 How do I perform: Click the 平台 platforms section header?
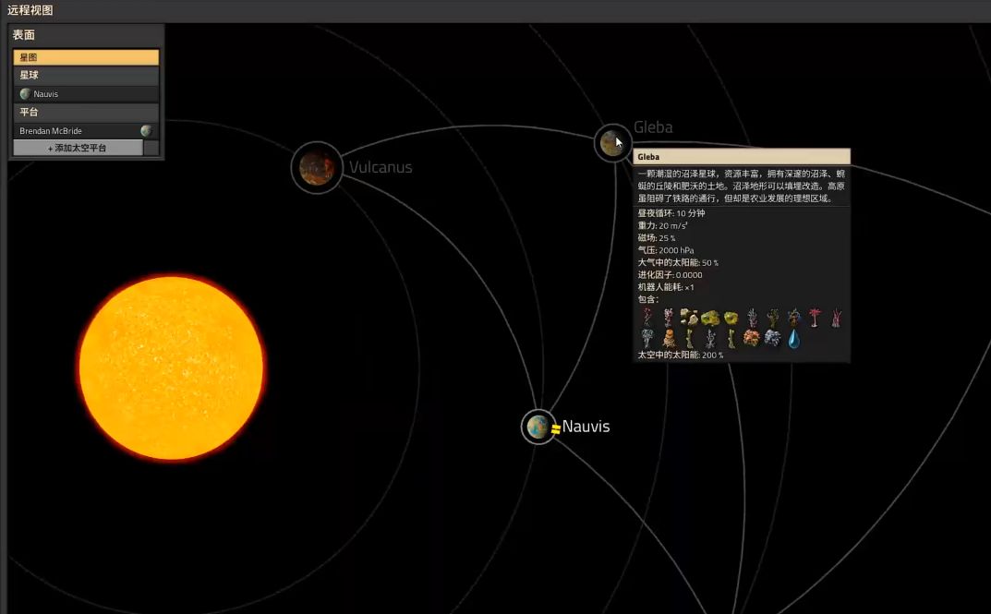(x=86, y=113)
